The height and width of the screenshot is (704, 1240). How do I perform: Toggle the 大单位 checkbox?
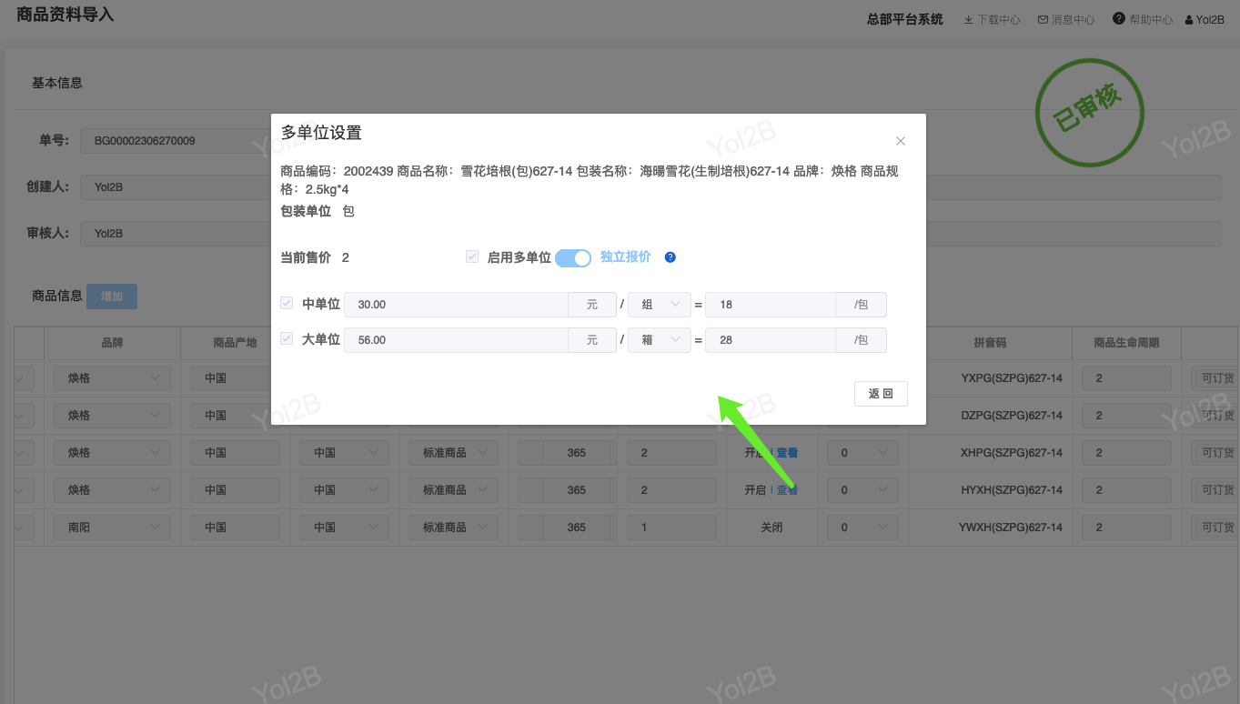287,338
